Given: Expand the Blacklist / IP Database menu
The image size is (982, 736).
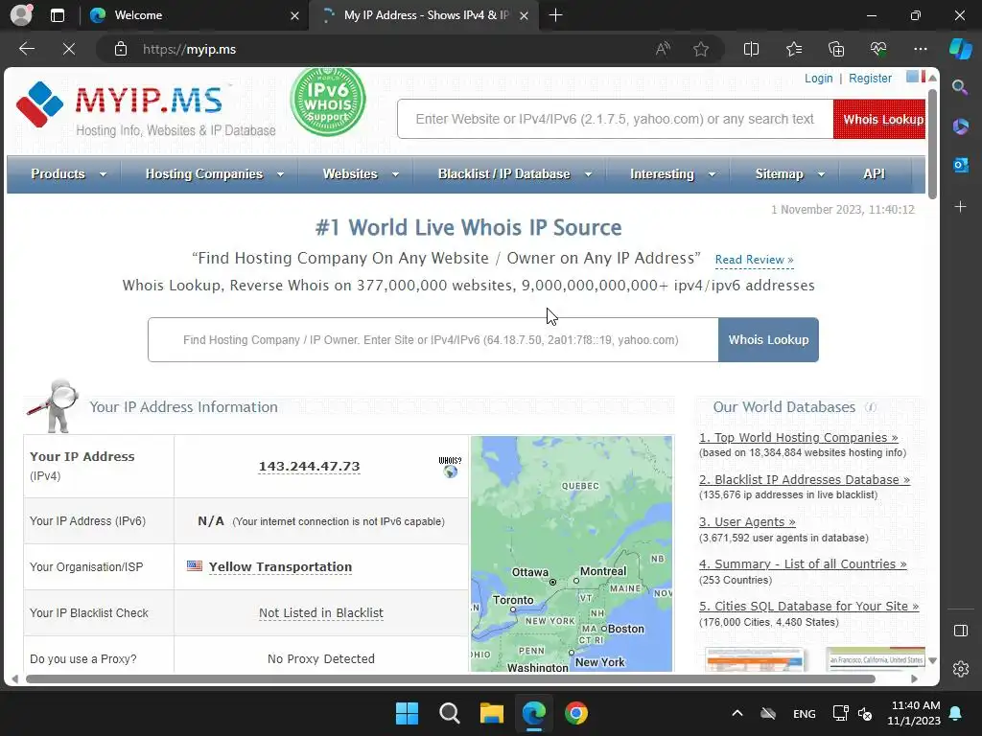Looking at the screenshot, I should (515, 174).
